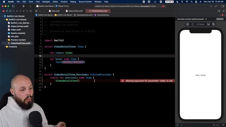
Task: Click the VideoDetailView.swift breadcrumb in jump bar
Action: tap(83, 15)
